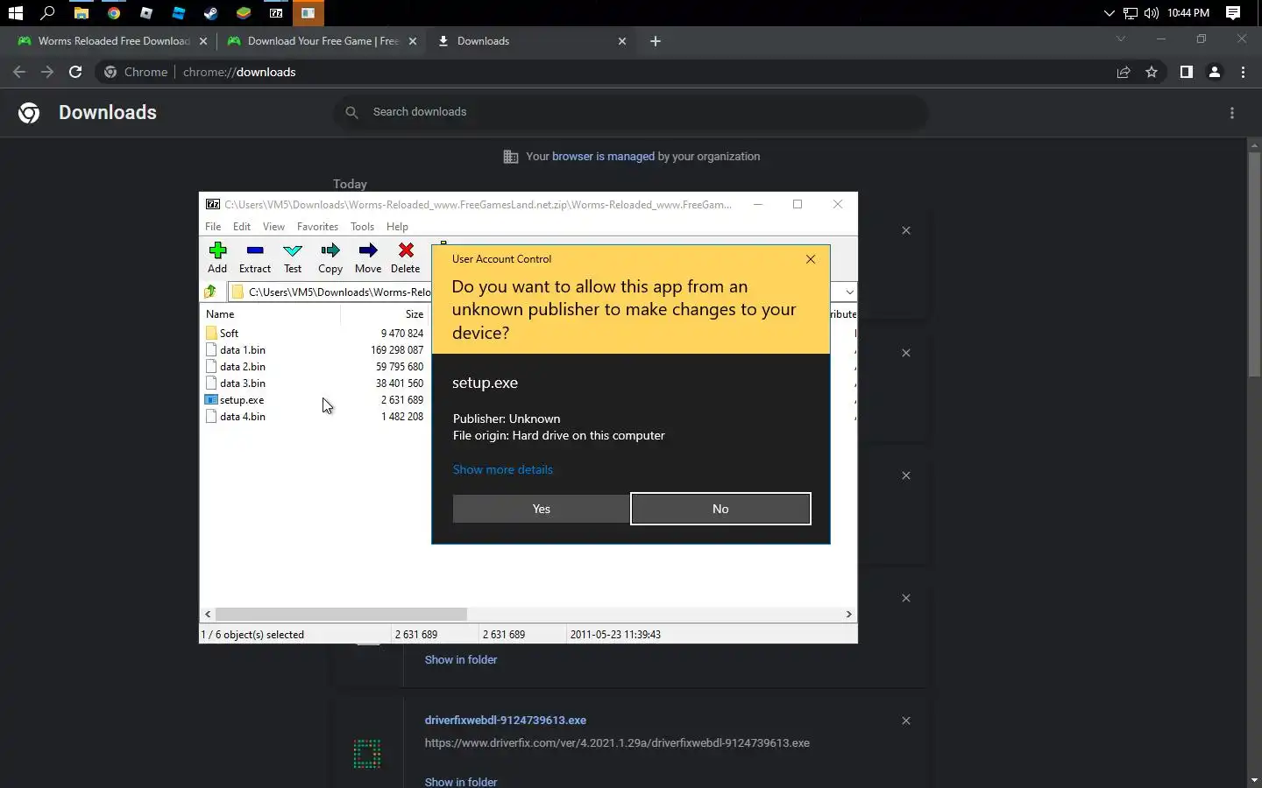Open a new Chrome tab
This screenshot has width=1262, height=788.
pos(656,41)
